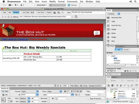Click the Refresh files icon
Image resolution: width=139 pixels, height=104 pixels.
click(x=112, y=86)
